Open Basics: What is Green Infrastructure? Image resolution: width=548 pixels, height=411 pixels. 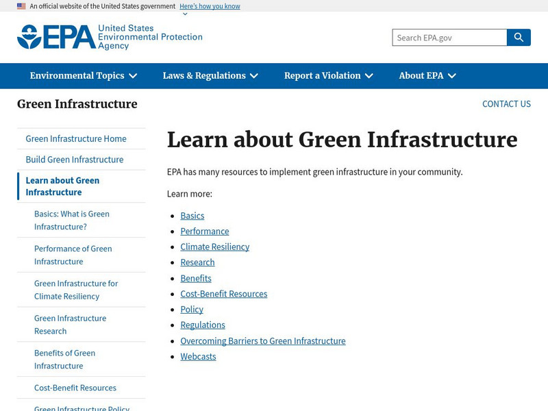pos(73,220)
